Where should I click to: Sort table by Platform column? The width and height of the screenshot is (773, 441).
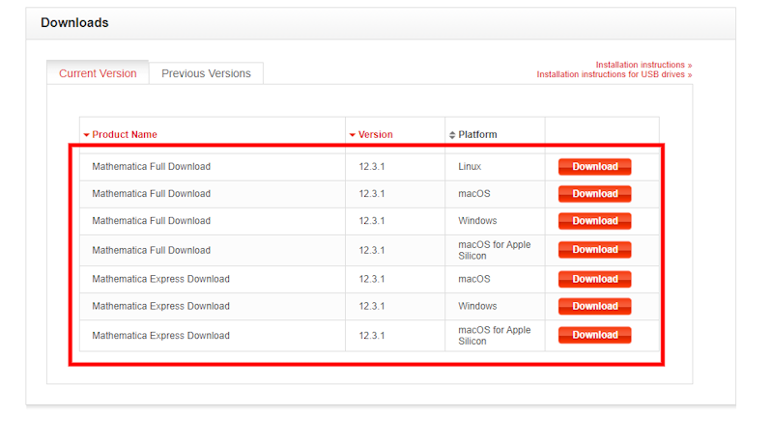pyautogui.click(x=477, y=135)
